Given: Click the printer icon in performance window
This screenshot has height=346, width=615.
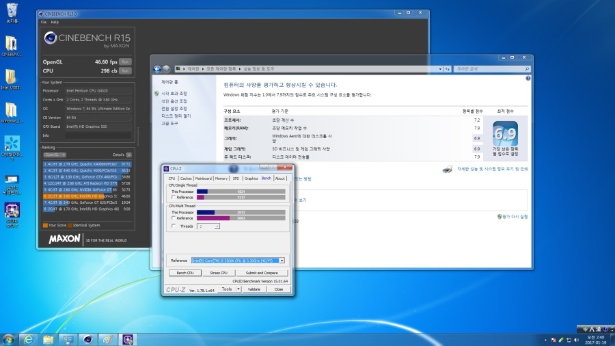Looking at the screenshot, I should coord(447,169).
